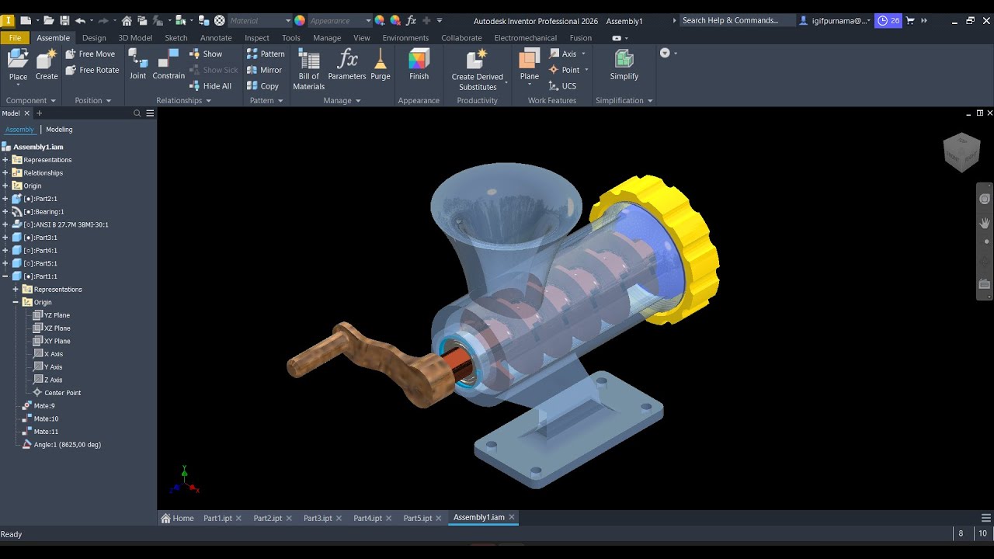Click the Home icon in quick access toolbar

[x=127, y=21]
